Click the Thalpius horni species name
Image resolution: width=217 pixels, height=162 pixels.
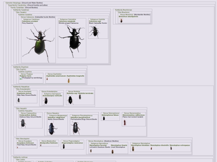point(25,76)
